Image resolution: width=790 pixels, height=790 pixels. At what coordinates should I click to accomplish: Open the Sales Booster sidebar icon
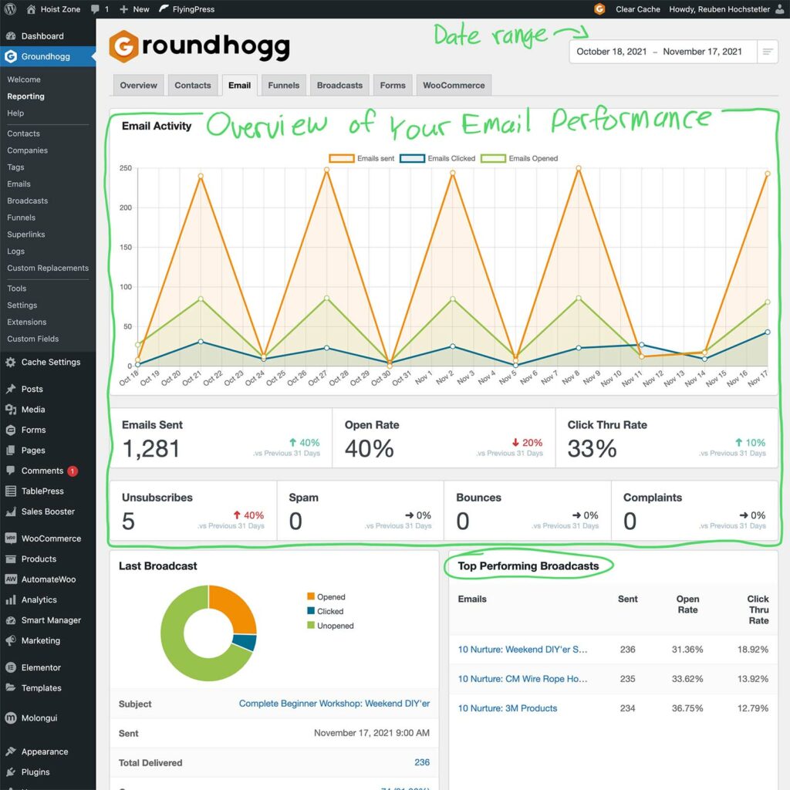[11, 511]
